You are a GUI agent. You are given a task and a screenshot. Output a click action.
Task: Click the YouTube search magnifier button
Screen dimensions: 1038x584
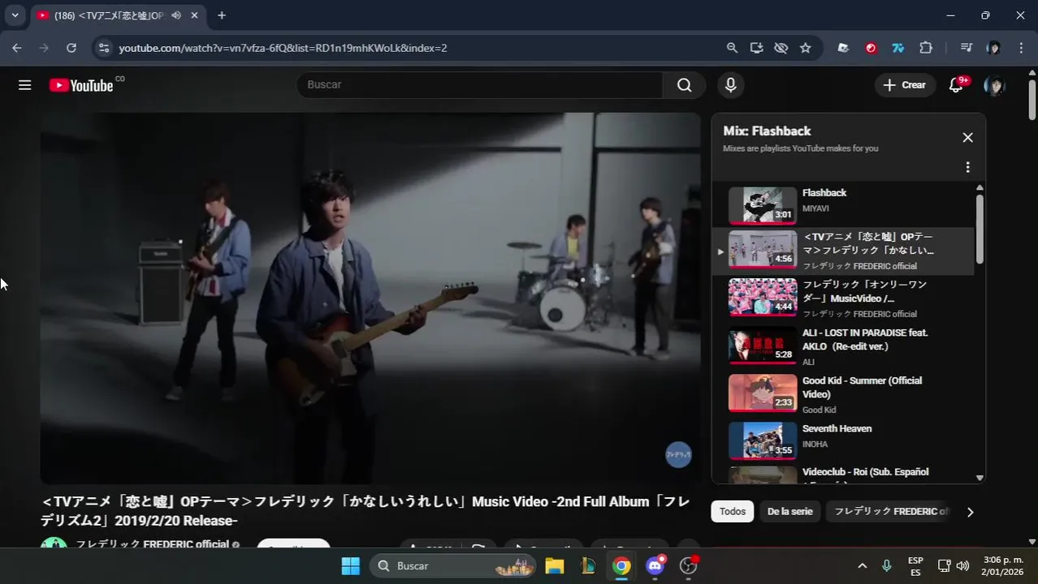684,85
